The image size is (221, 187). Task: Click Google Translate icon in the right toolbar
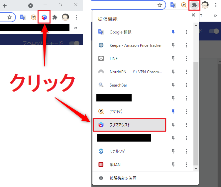pyautogui.click(x=173, y=5)
